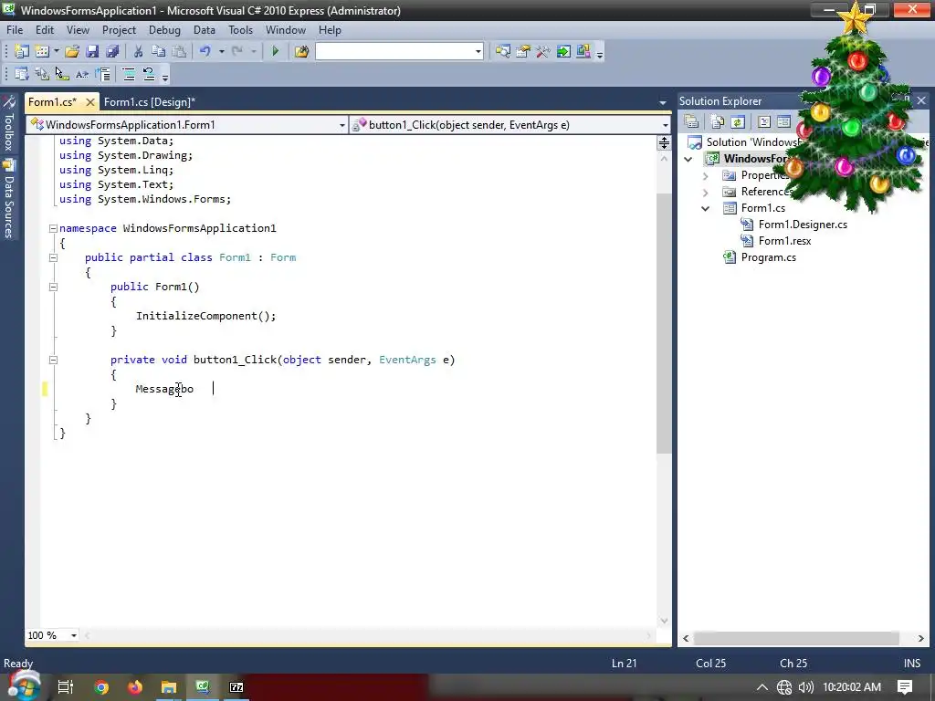Collapse the button1_Click method block
The height and width of the screenshot is (701, 935).
(x=53, y=360)
